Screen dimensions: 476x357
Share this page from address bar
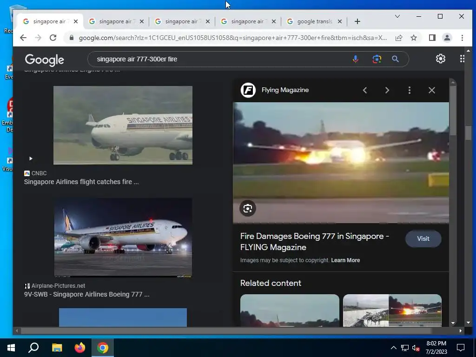pos(398,38)
